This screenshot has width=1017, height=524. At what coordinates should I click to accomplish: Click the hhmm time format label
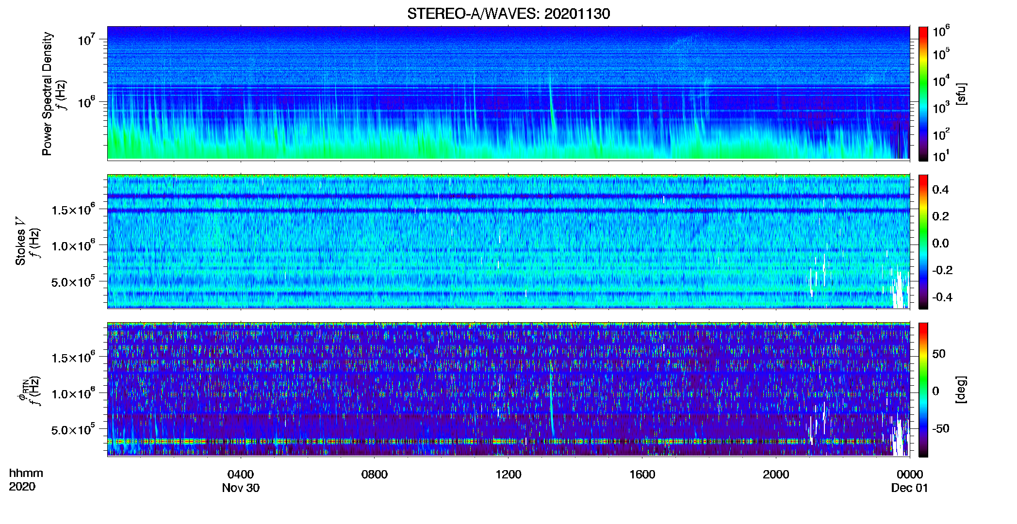tap(26, 473)
